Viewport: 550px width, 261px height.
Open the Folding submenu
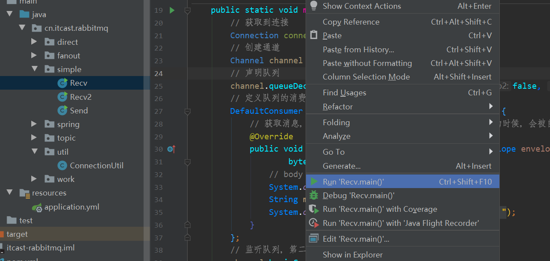[402, 123]
